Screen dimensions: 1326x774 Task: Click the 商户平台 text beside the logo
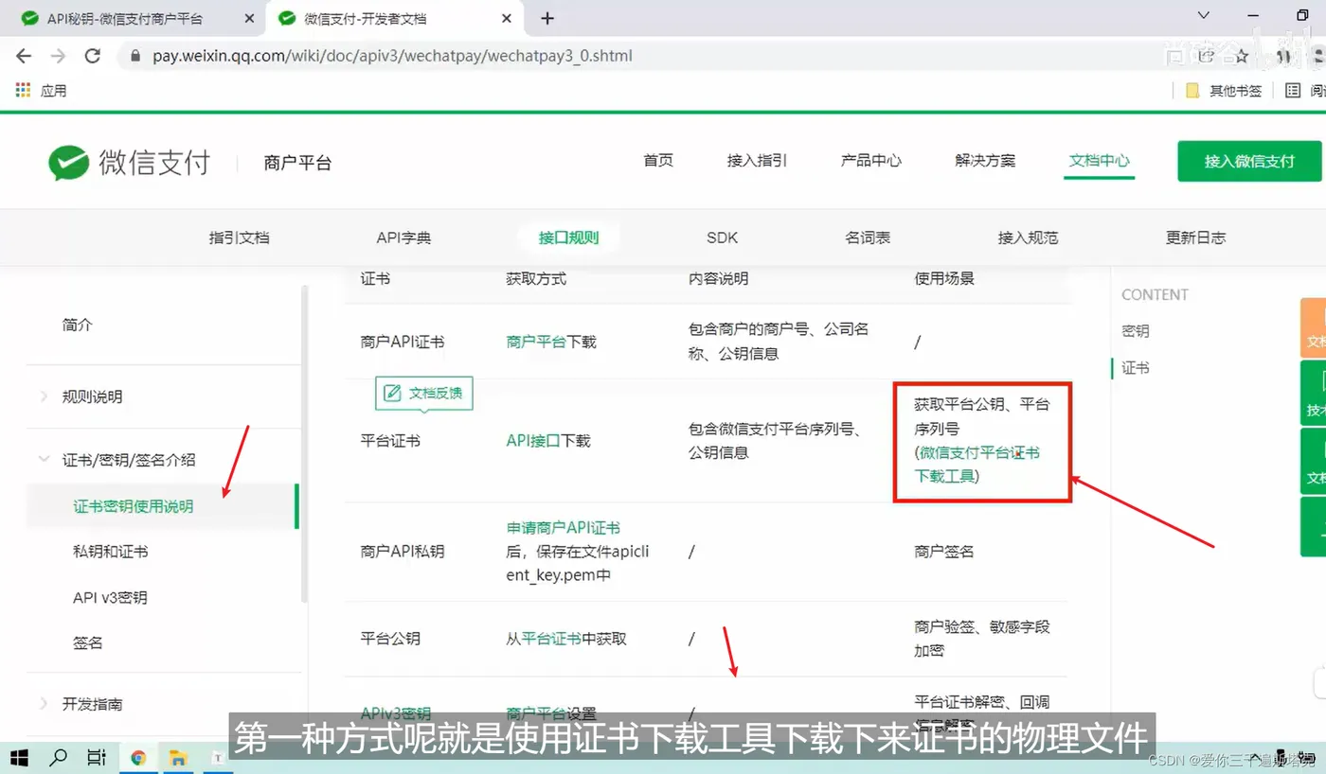pyautogui.click(x=297, y=163)
